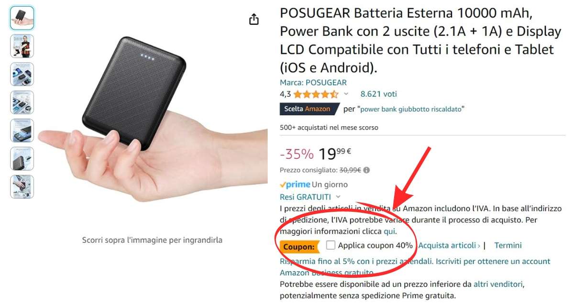This screenshot has width=574, height=306.
Task: Open the 8.621 voti reviews link
Action: click(379, 94)
